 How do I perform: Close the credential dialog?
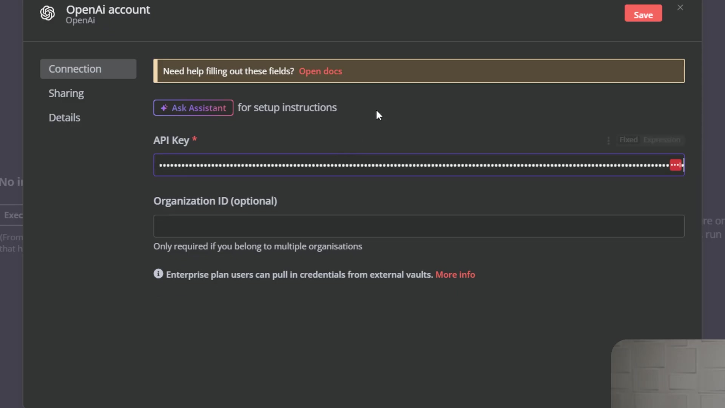tap(680, 8)
